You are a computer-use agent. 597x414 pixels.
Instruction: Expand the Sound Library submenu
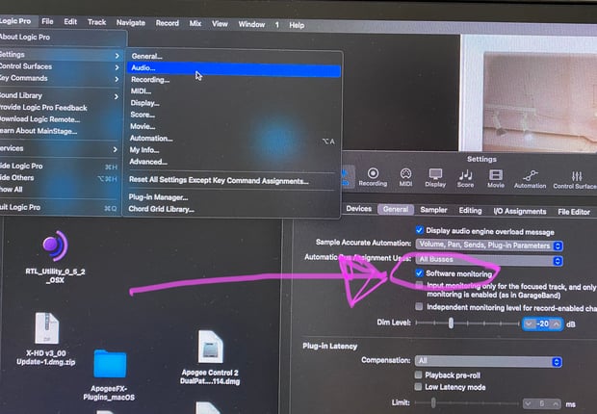61,95
